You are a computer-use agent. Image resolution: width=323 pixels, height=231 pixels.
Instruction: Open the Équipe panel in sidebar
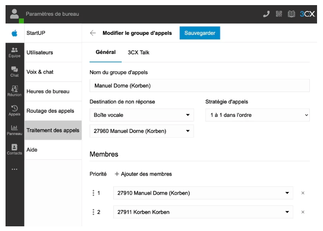(x=14, y=53)
